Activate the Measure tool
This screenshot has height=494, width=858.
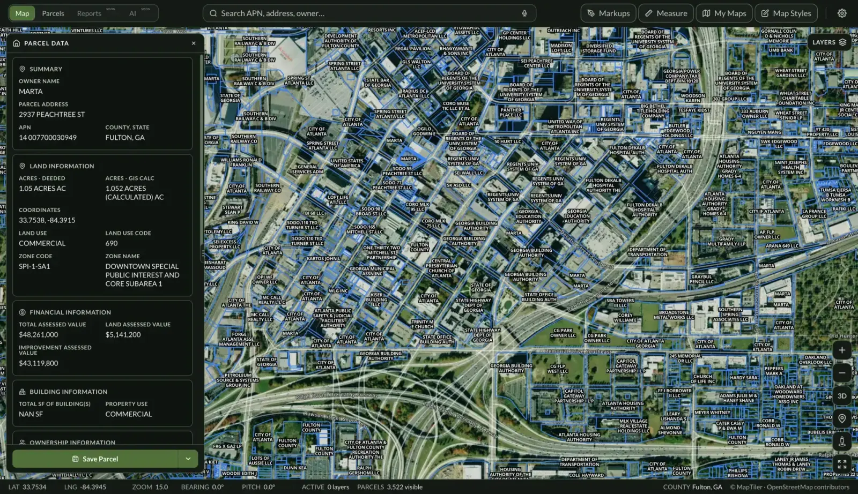665,13
